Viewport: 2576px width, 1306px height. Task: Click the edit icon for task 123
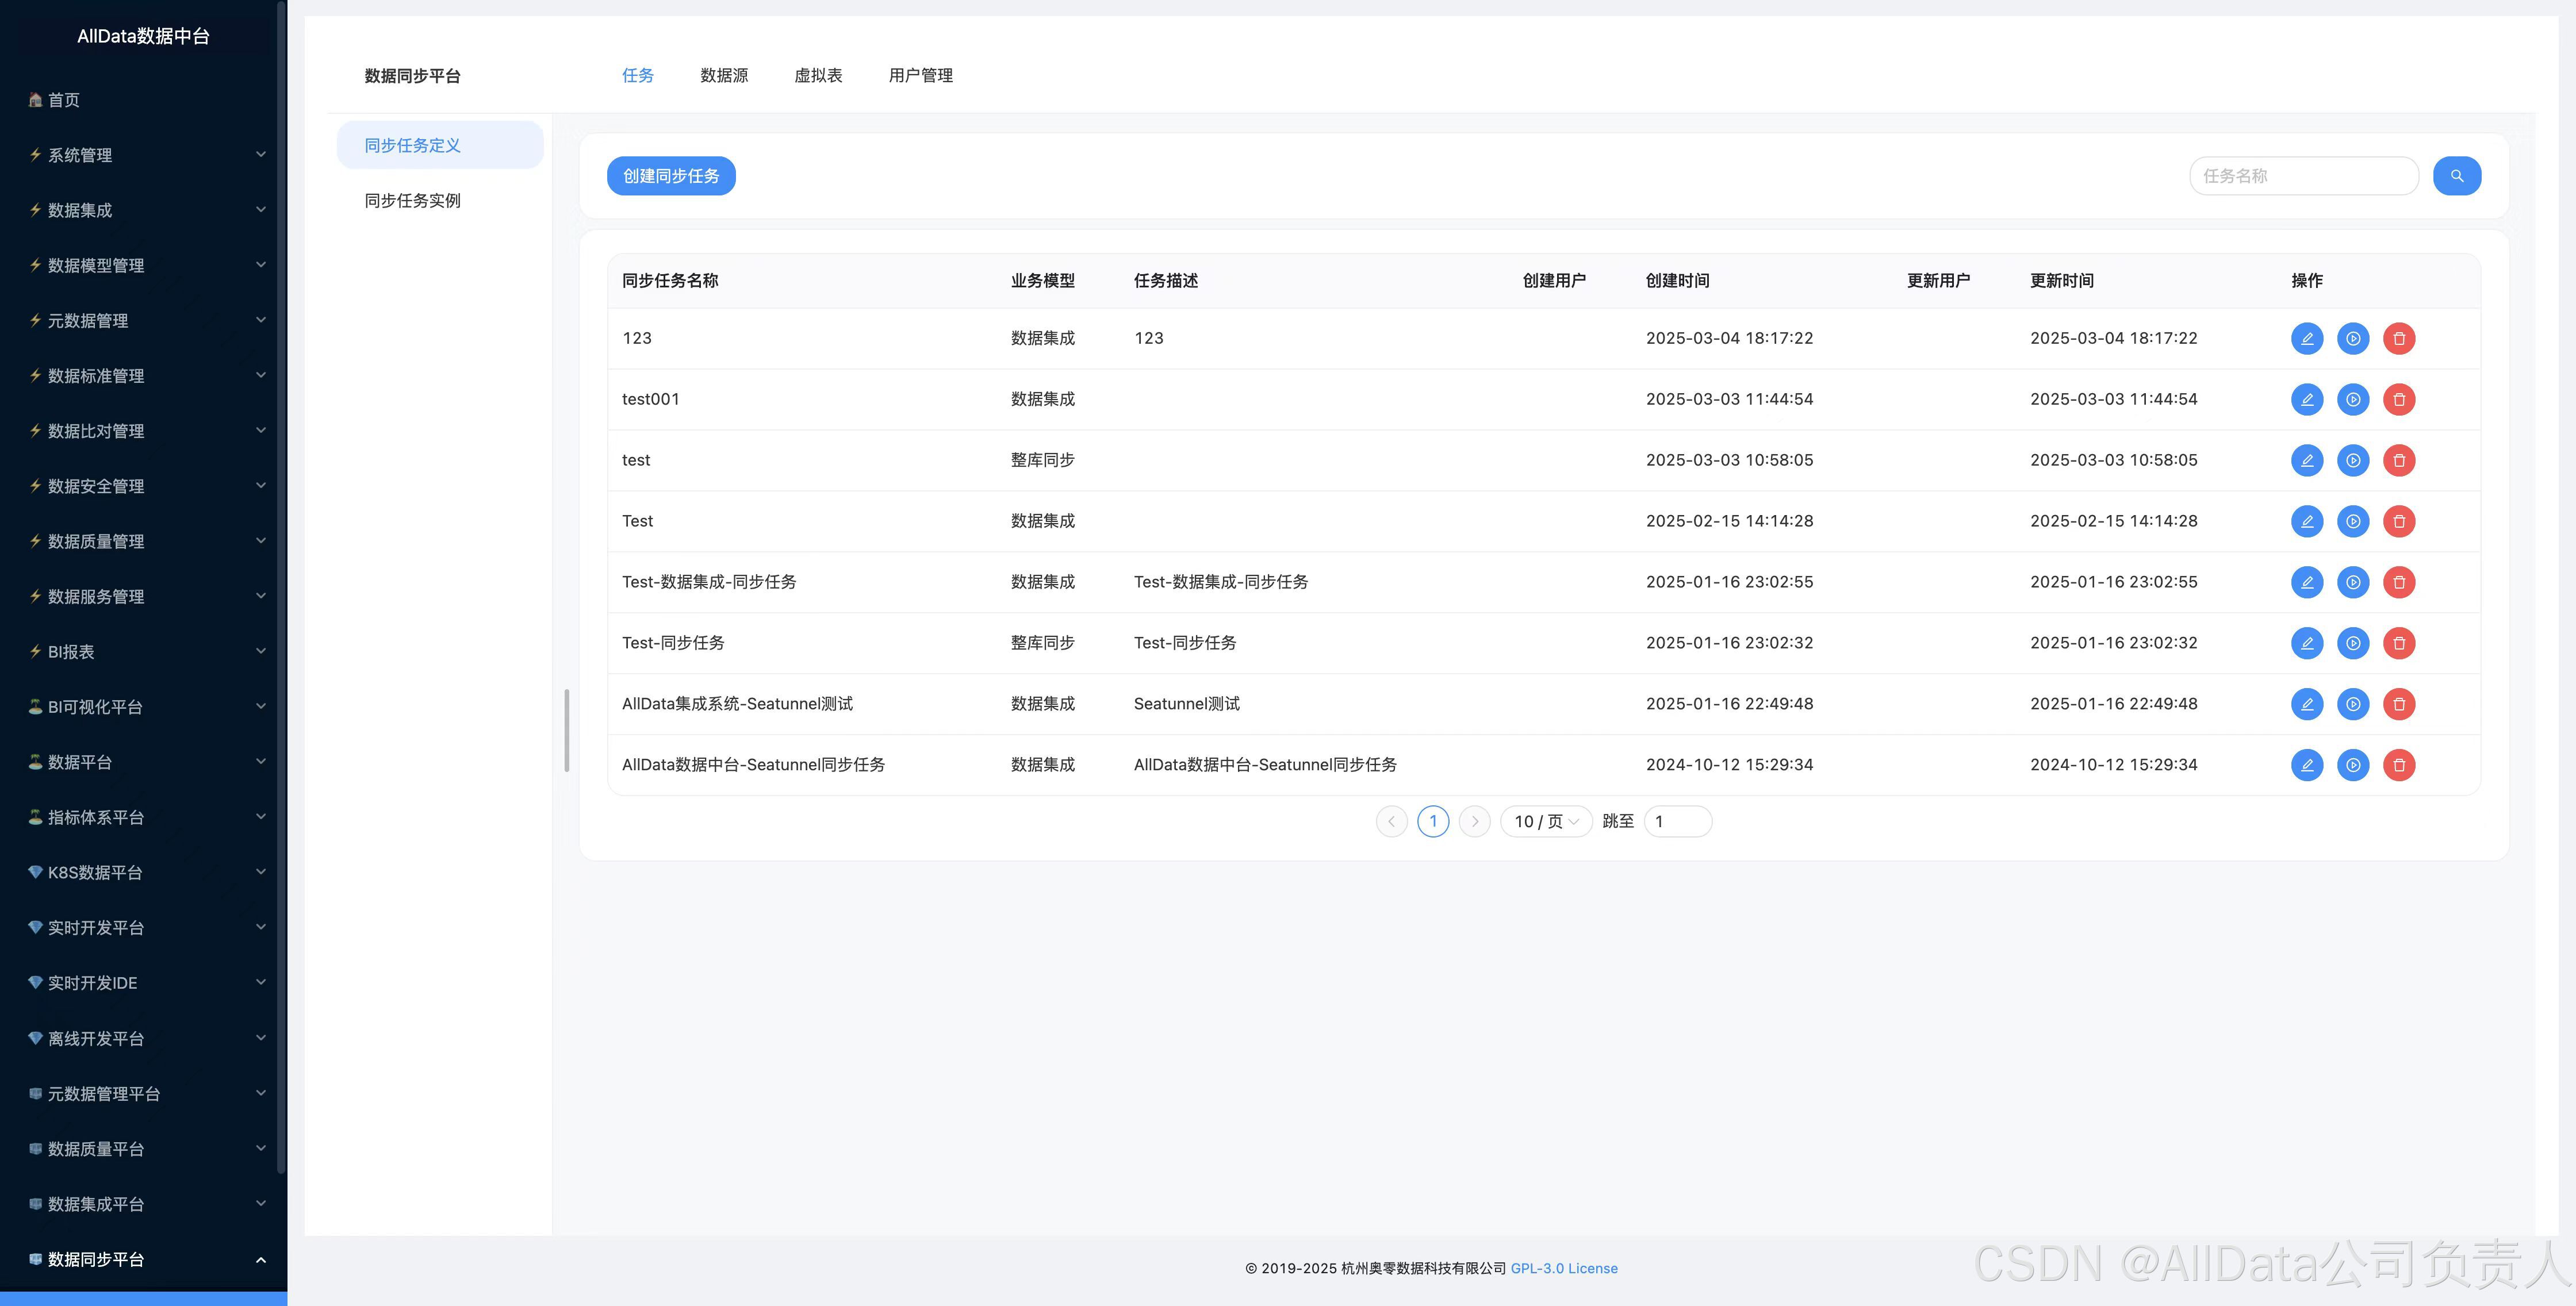tap(2306, 339)
